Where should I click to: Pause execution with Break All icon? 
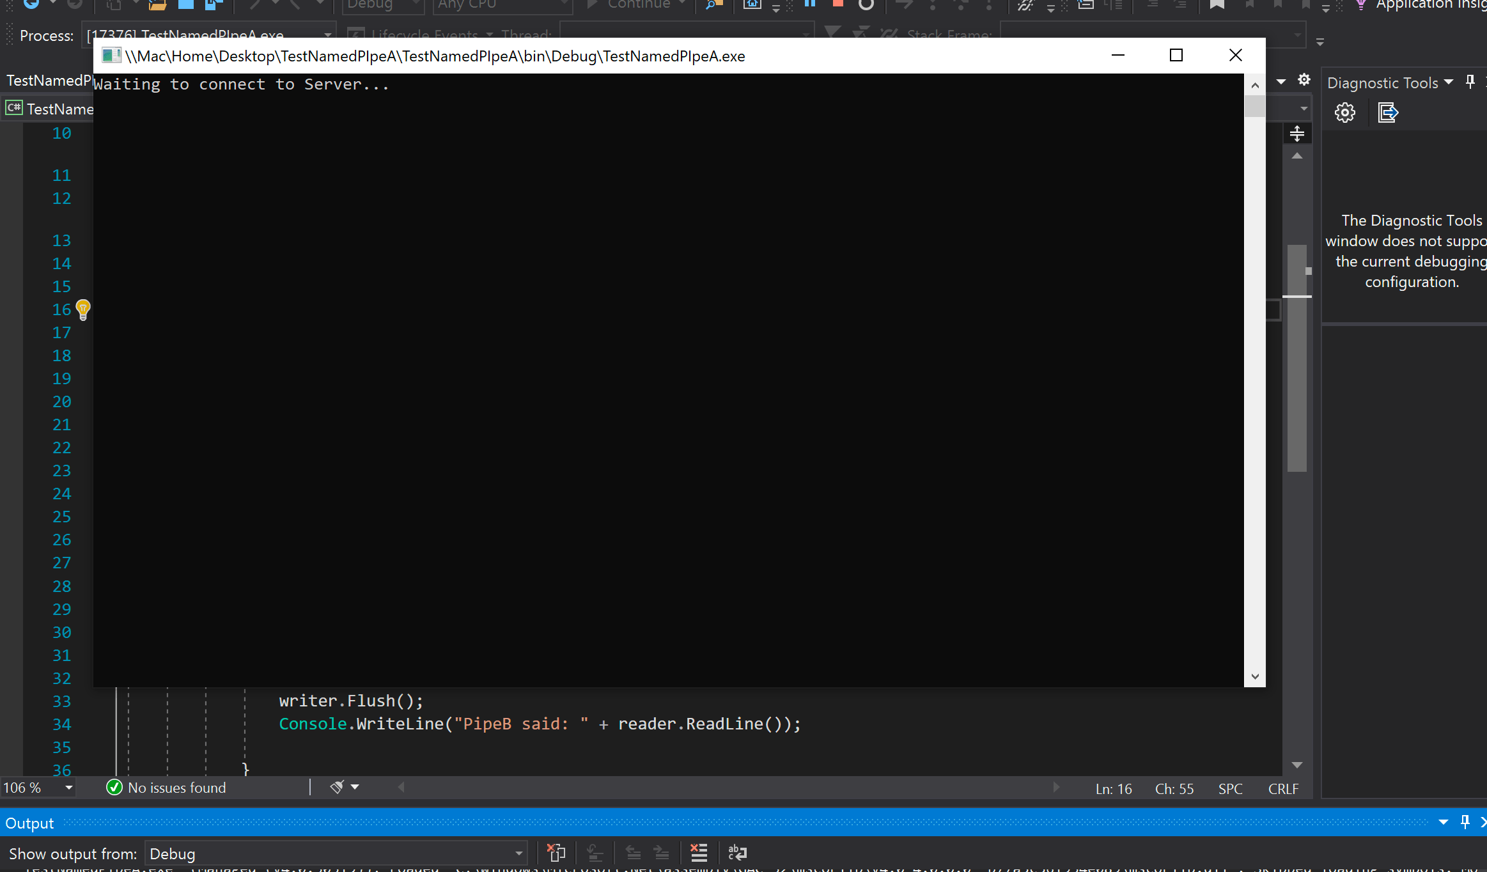(x=810, y=4)
